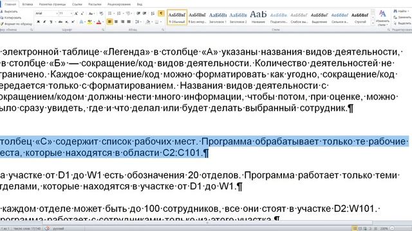Open the Главная ribbon tab
This screenshot has width=412, height=231.
coord(10,4)
